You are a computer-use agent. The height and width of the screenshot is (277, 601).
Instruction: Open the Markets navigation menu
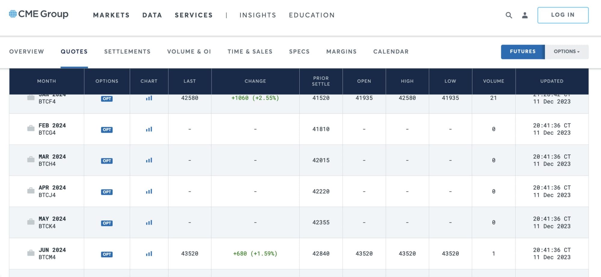tap(111, 15)
